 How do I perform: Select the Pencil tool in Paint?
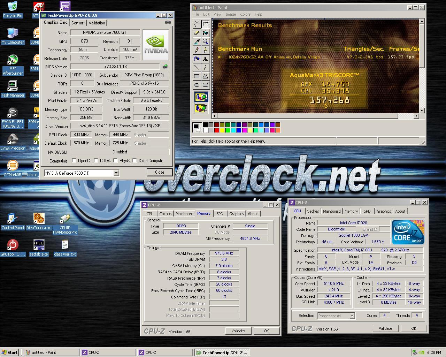[197, 50]
